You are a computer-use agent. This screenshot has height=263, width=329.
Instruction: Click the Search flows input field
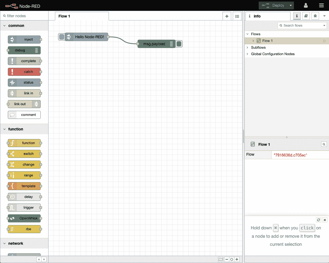point(300,26)
